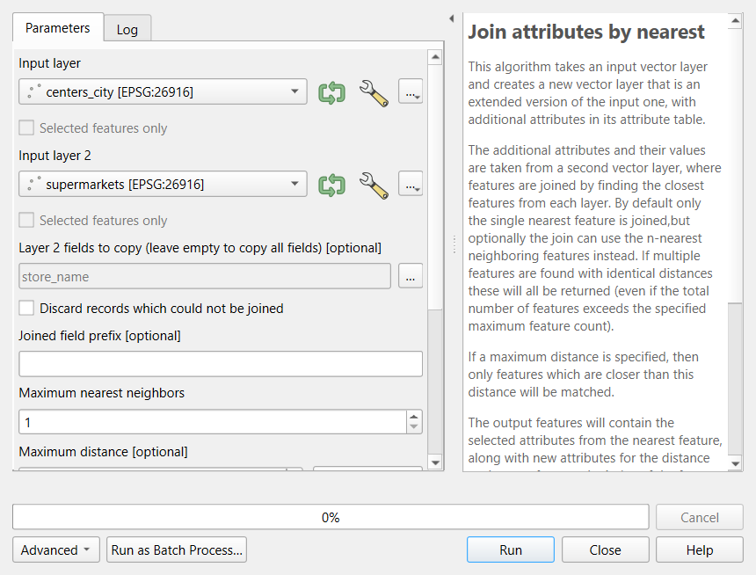Click parameters panel scrollbar up arrow
This screenshot has width=756, height=575.
435,57
